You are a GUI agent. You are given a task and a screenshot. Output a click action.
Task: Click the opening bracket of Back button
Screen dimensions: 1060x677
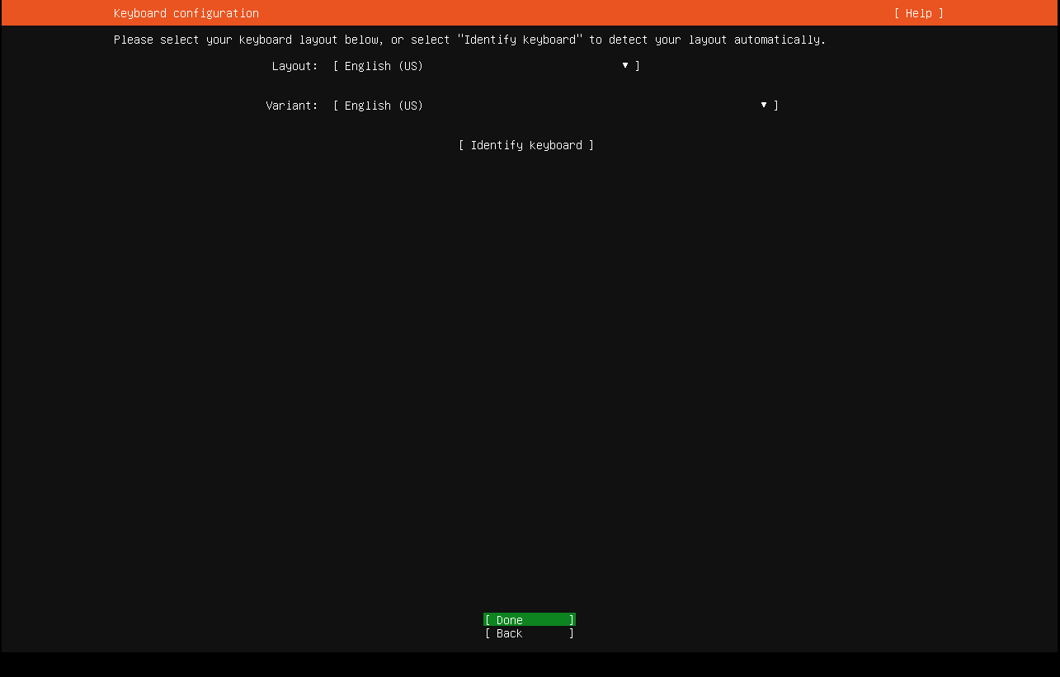(488, 633)
